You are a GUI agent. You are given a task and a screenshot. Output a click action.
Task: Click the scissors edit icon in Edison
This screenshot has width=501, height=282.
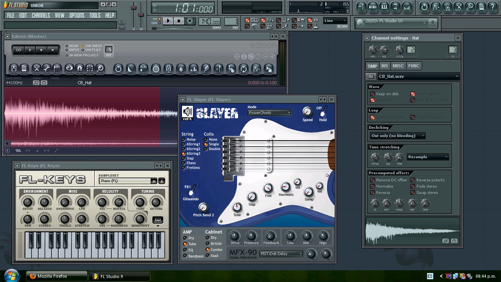coord(37,69)
